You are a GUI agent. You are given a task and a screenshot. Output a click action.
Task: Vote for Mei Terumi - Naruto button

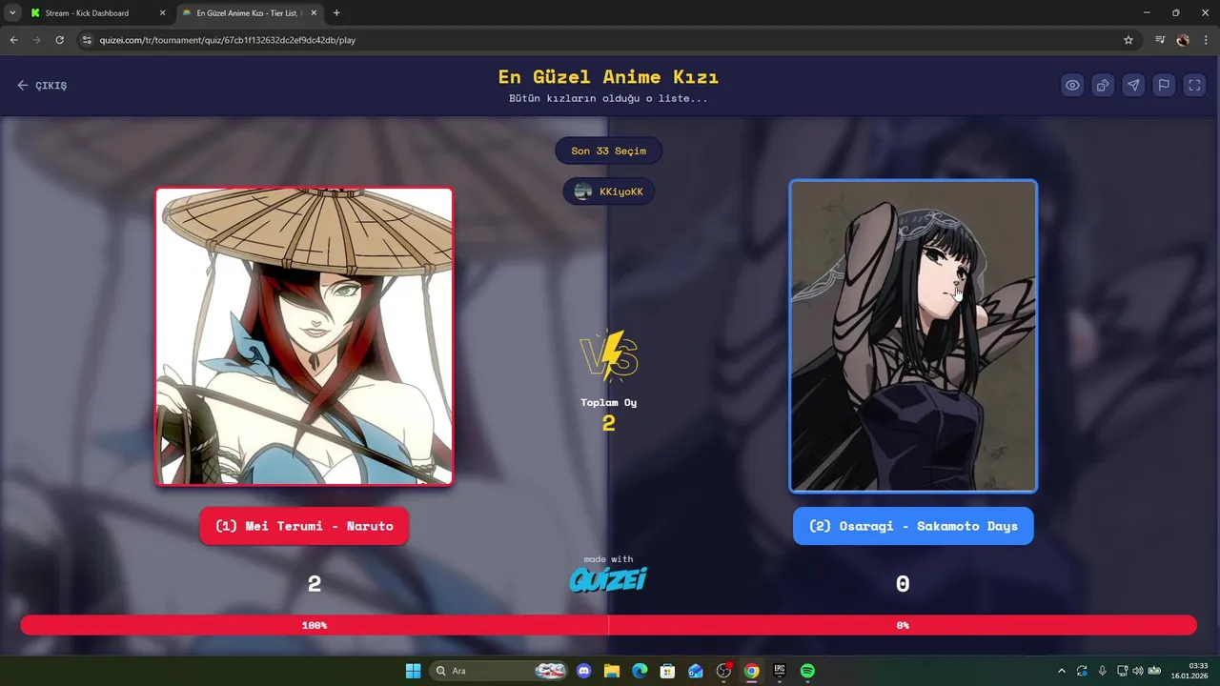(x=304, y=526)
